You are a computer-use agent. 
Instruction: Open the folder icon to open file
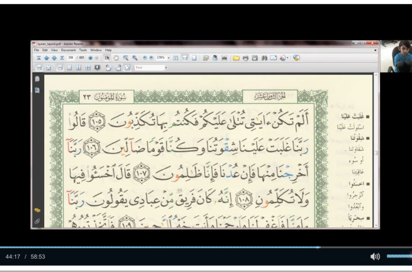[236, 58]
